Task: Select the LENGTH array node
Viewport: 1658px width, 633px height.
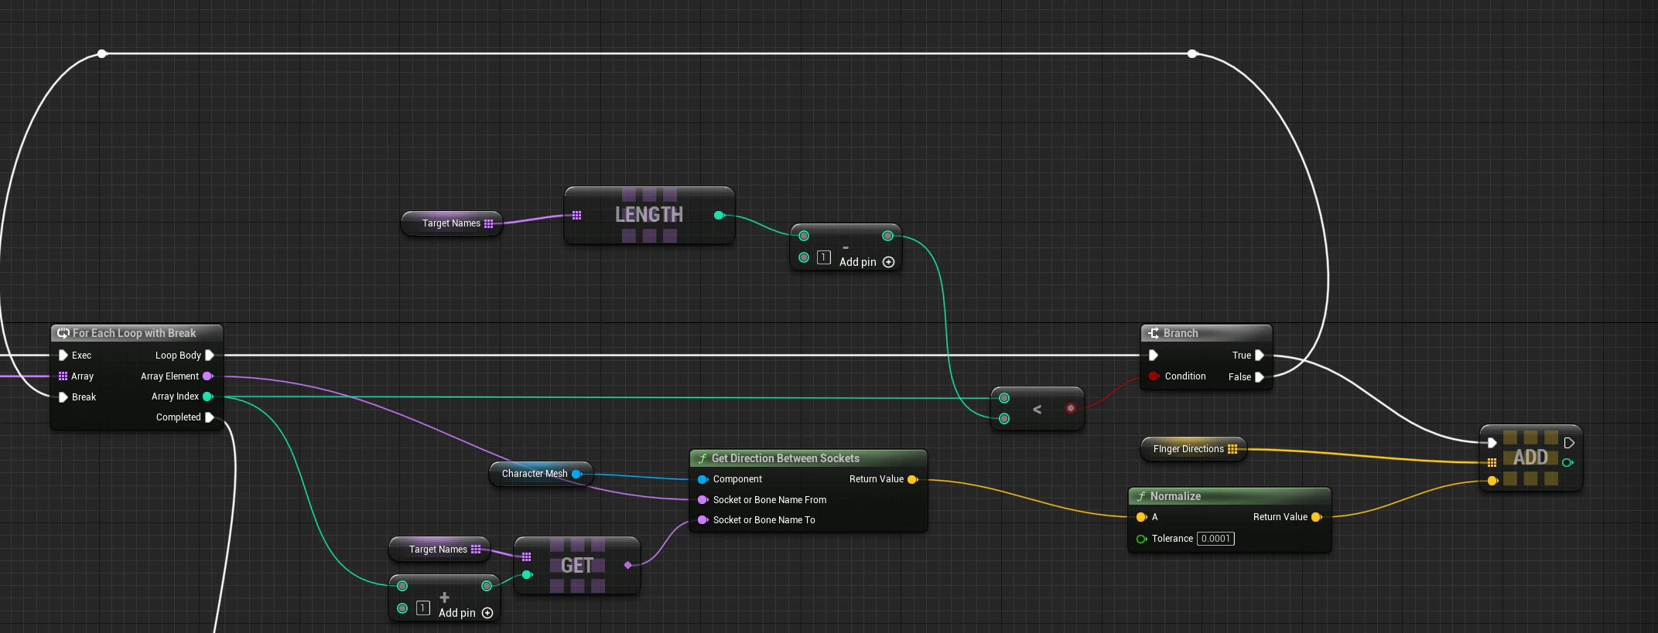Action: (649, 215)
